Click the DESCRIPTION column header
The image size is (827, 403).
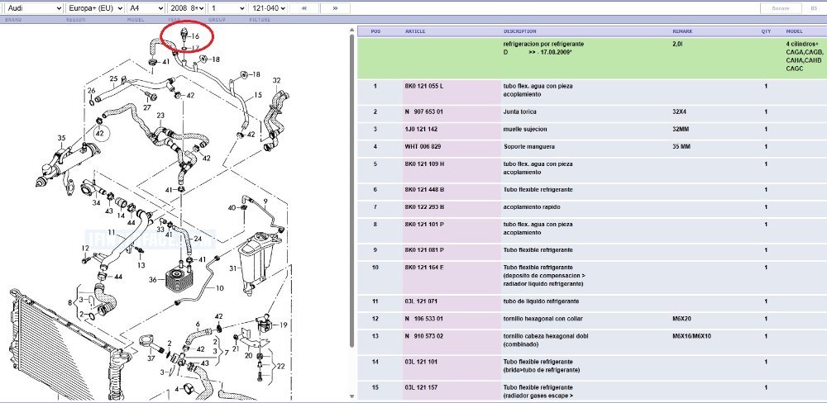tap(519, 31)
